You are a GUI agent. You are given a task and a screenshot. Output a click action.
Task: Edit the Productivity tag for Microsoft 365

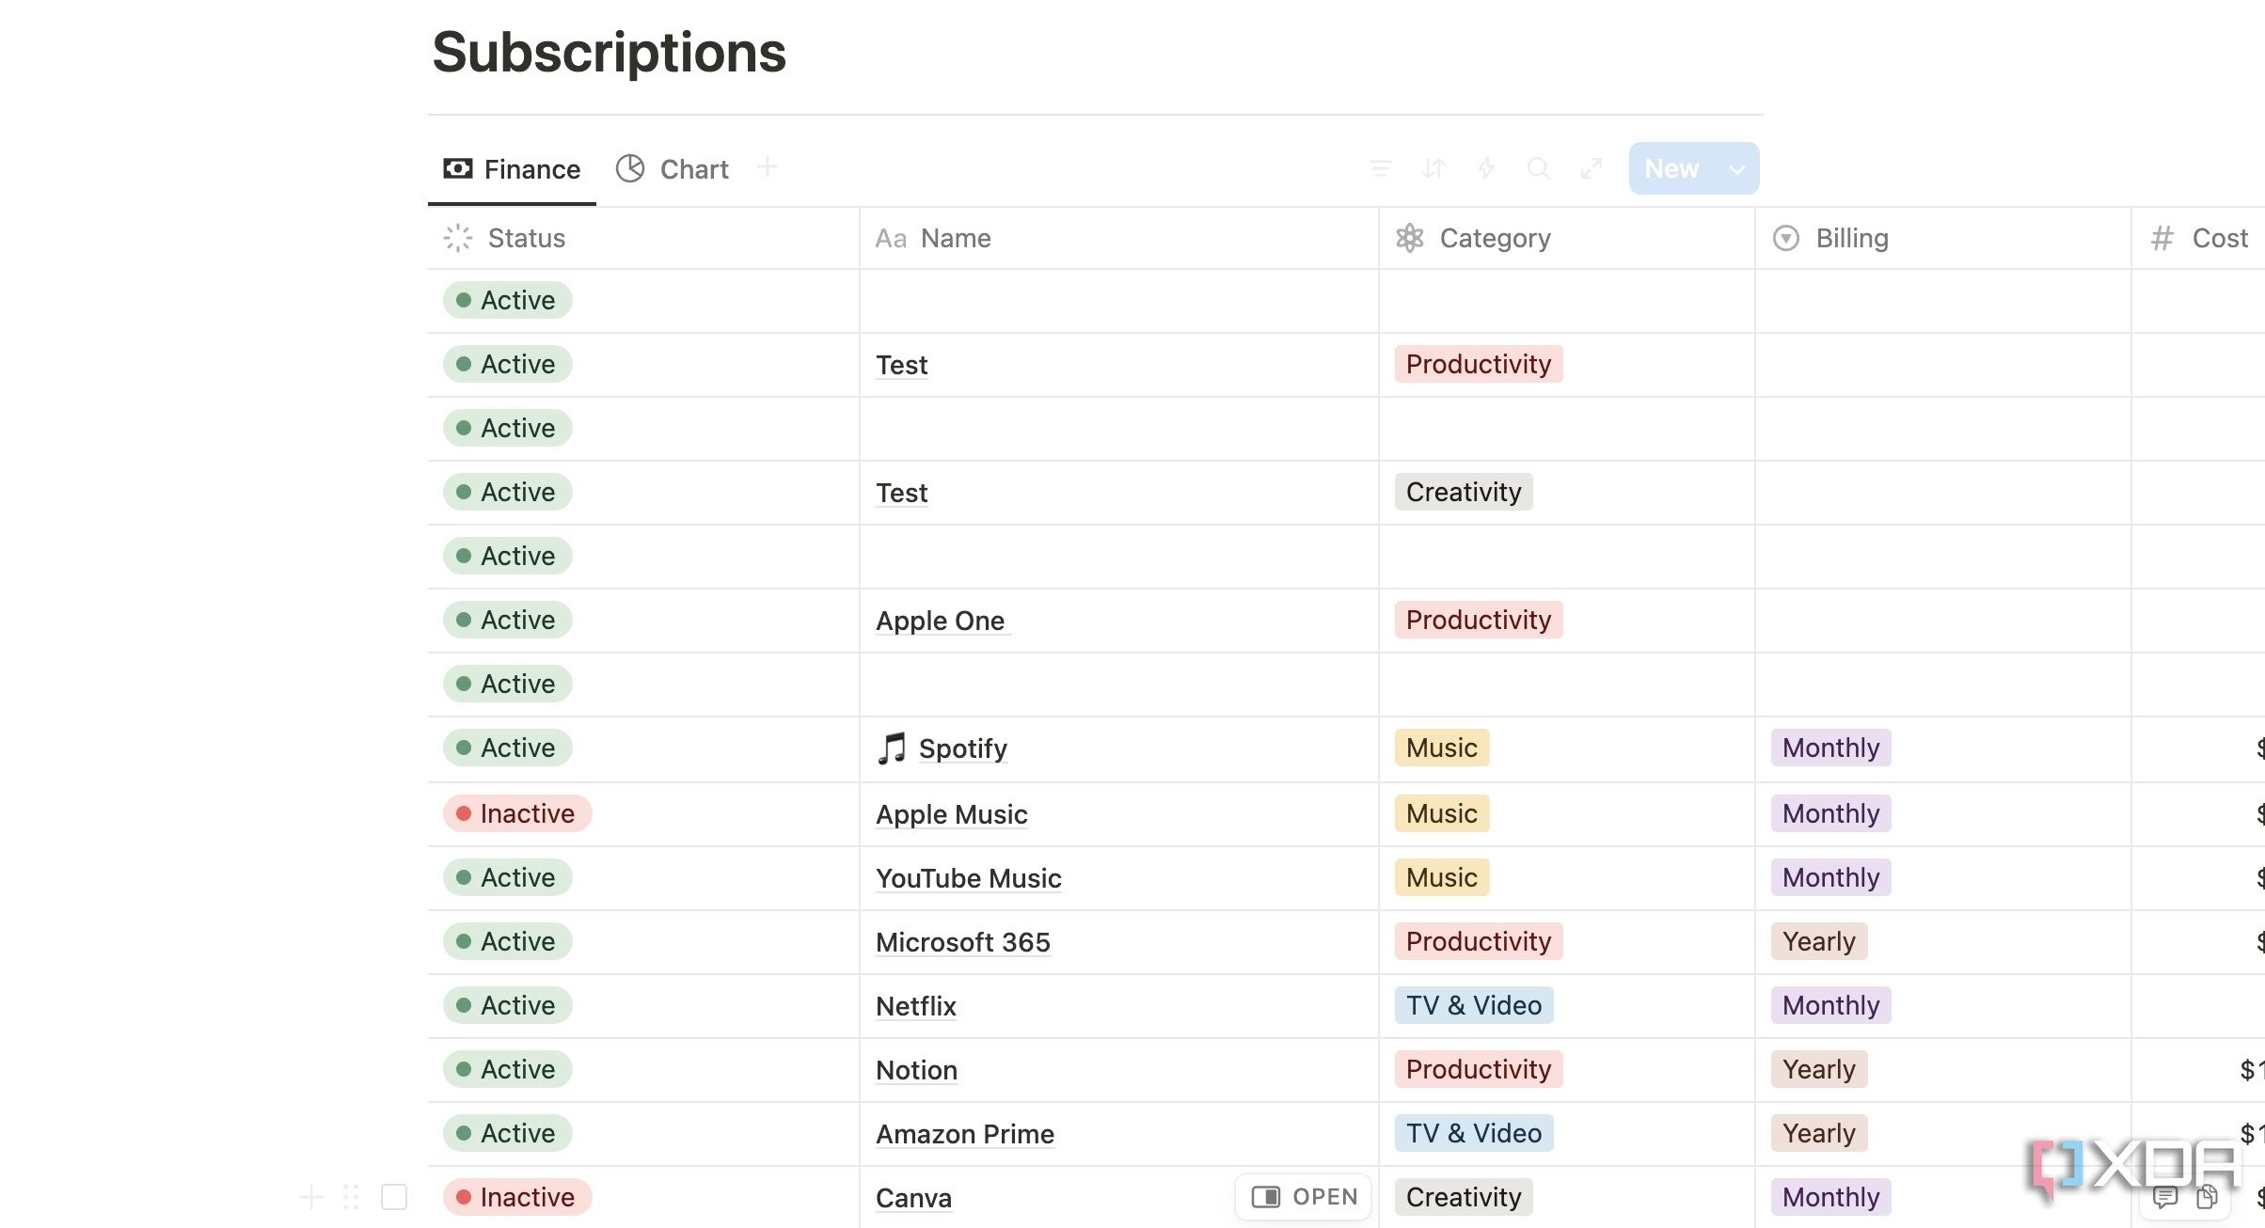(x=1479, y=941)
